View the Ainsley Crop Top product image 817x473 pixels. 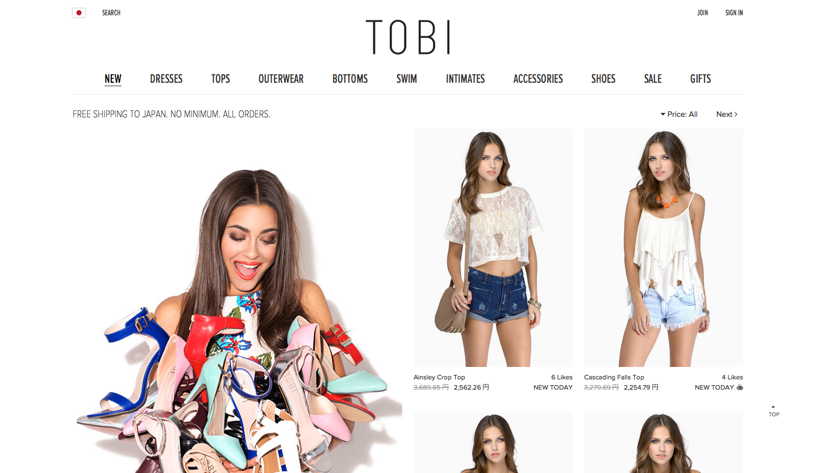tap(493, 248)
